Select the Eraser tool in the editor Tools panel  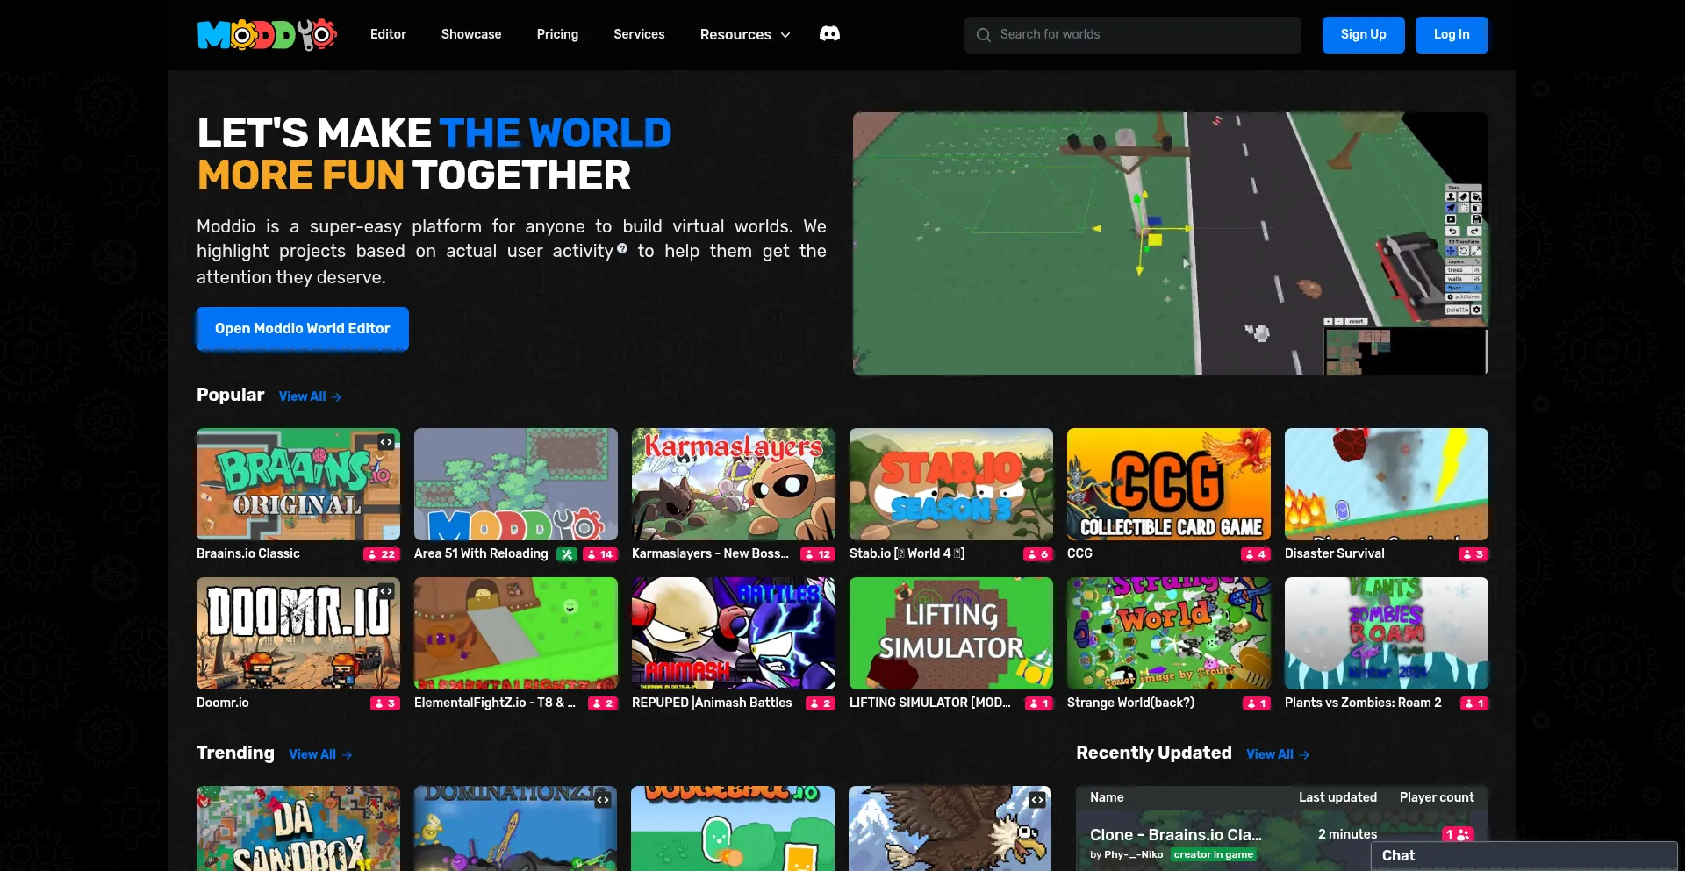point(1464,196)
